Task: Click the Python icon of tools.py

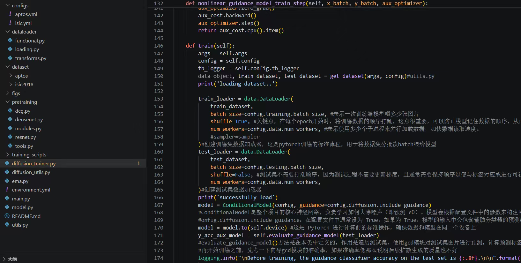Action: click(x=10, y=146)
